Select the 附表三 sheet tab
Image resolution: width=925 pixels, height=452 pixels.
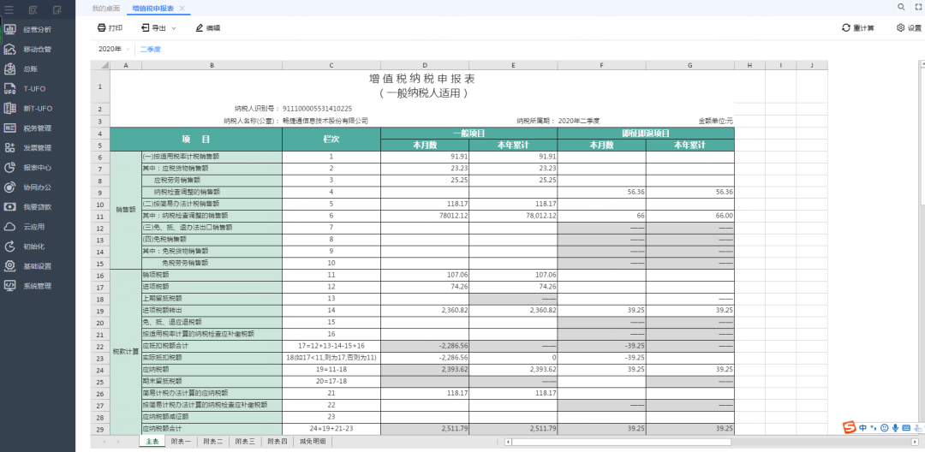(245, 441)
